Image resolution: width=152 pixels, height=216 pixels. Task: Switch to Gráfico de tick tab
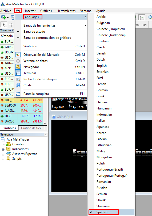[x=31, y=128]
